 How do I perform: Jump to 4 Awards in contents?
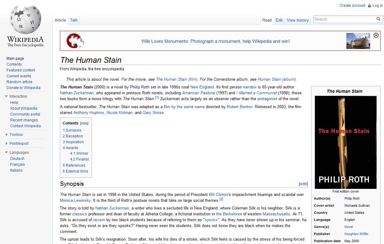click(x=70, y=148)
